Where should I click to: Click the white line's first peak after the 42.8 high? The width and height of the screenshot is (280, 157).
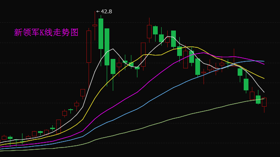pyautogui.click(x=113, y=49)
